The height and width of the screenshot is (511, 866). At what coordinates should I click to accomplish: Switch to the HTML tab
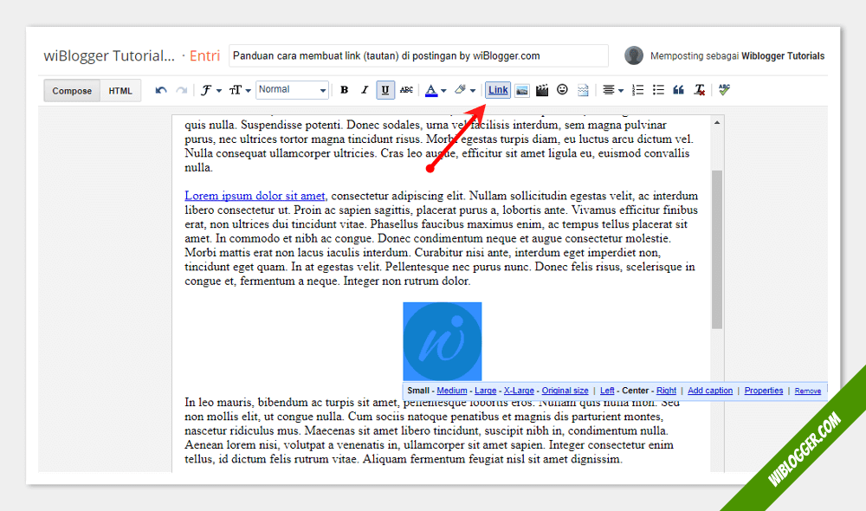[x=120, y=91]
